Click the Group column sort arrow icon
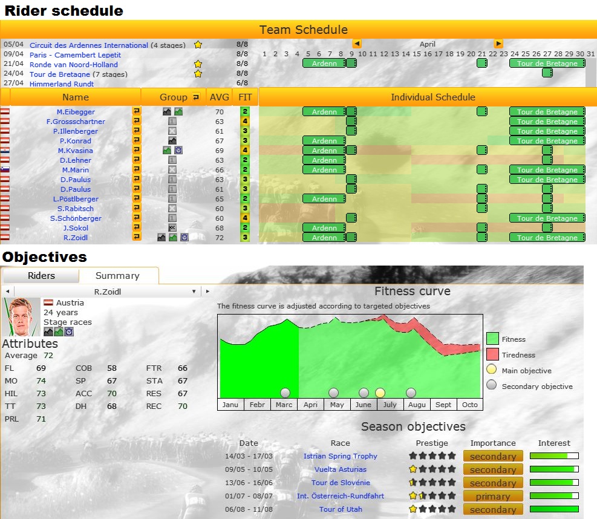The width and height of the screenshot is (597, 519). tap(196, 97)
